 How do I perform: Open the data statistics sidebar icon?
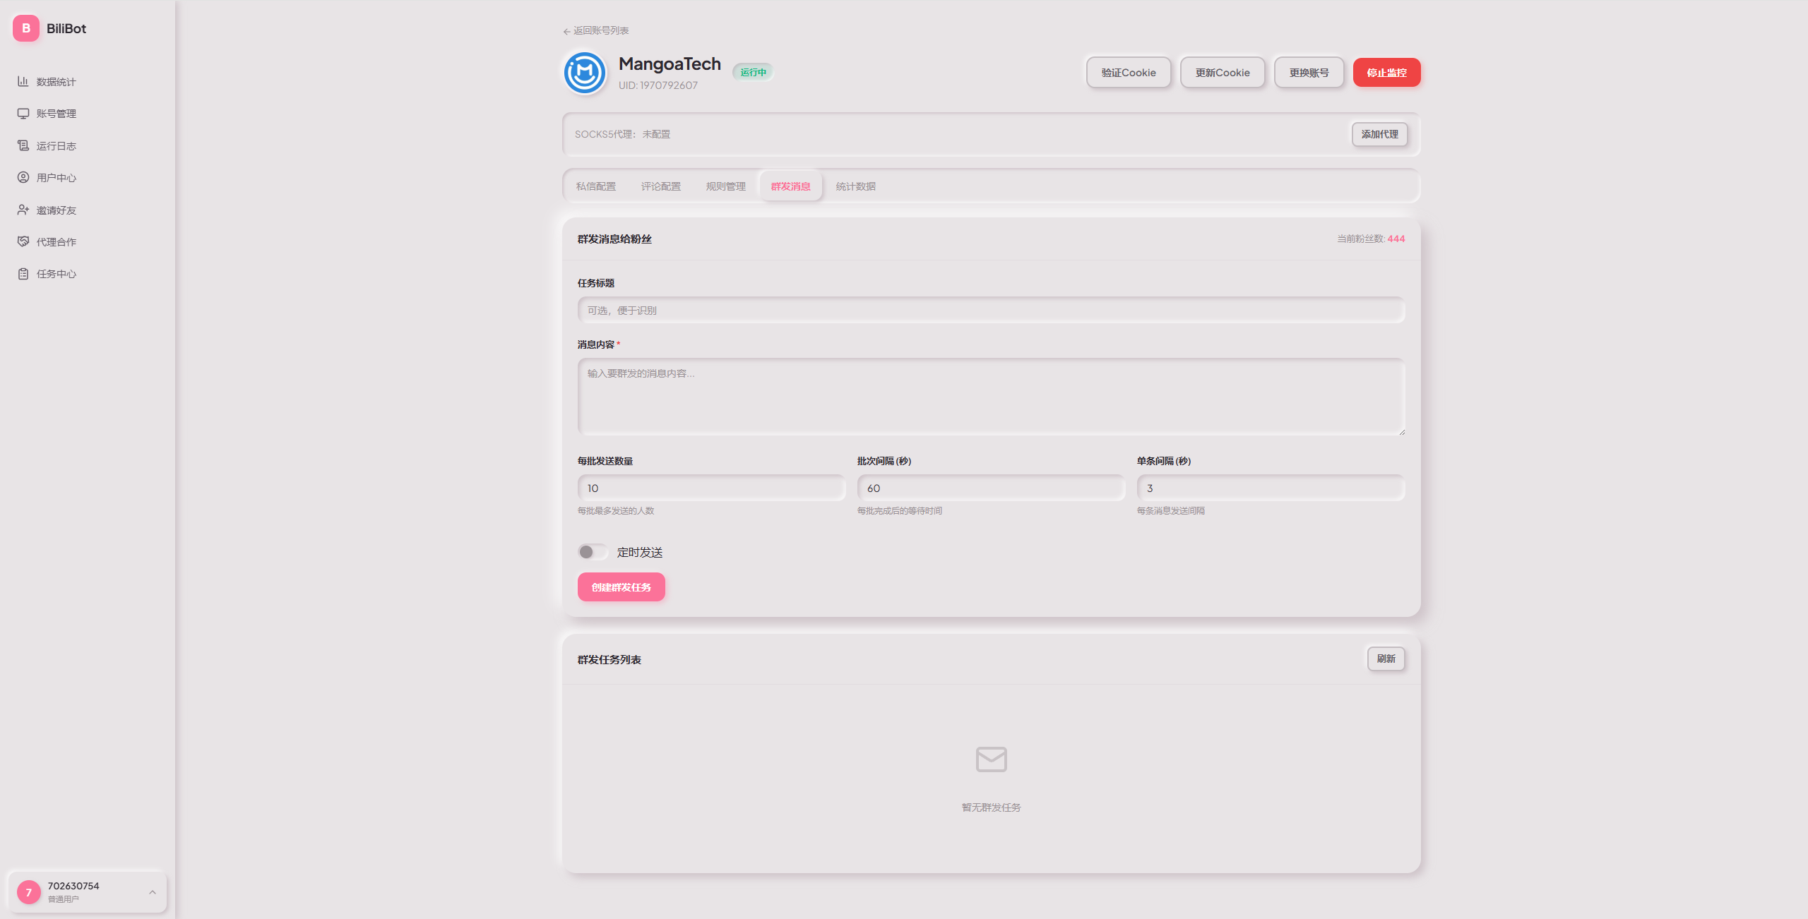[23, 81]
